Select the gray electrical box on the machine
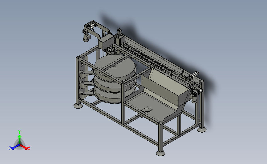The width and height of the screenshot is (267, 164). (x=106, y=42)
